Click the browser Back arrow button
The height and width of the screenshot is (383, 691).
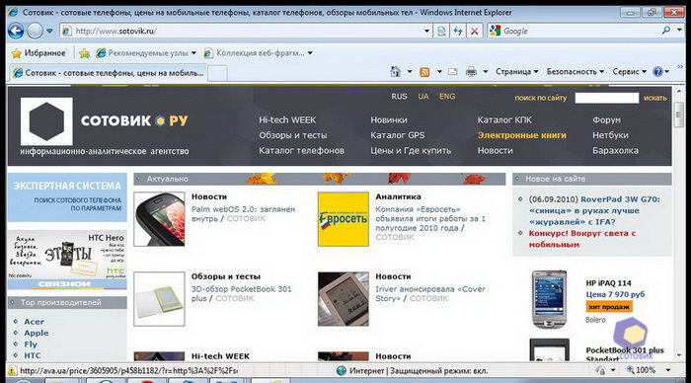tap(16, 31)
